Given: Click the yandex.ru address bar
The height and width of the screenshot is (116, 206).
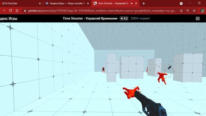Looking at the screenshot, I should 102,11.
